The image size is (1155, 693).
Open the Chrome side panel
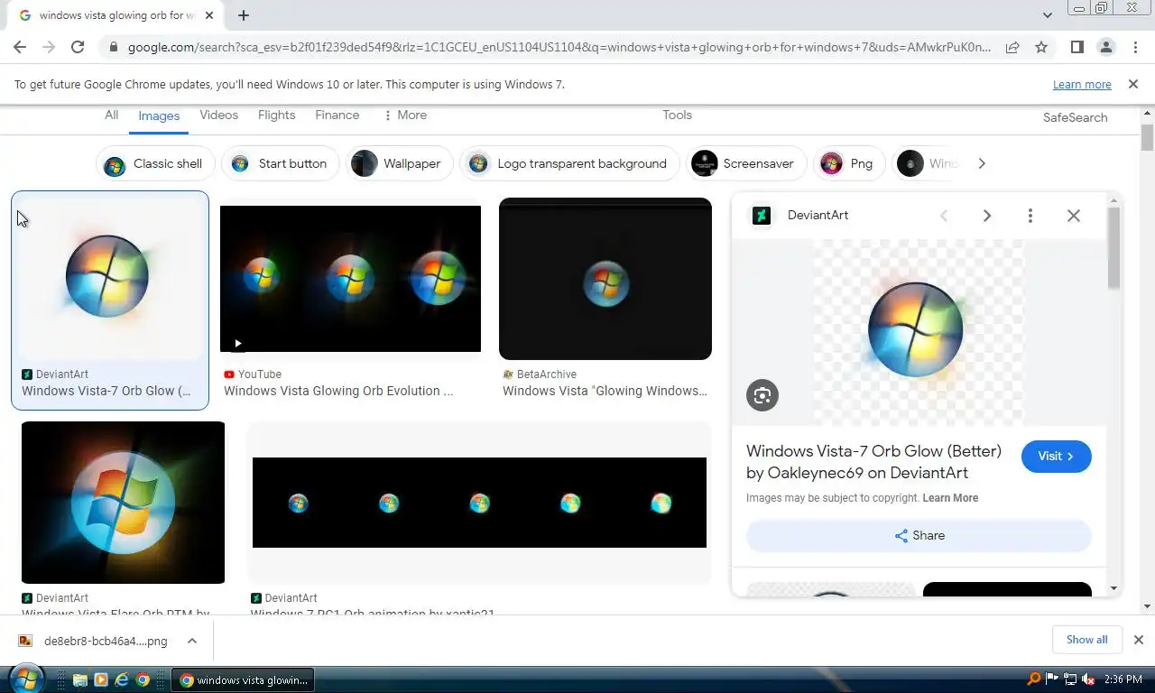click(1076, 47)
